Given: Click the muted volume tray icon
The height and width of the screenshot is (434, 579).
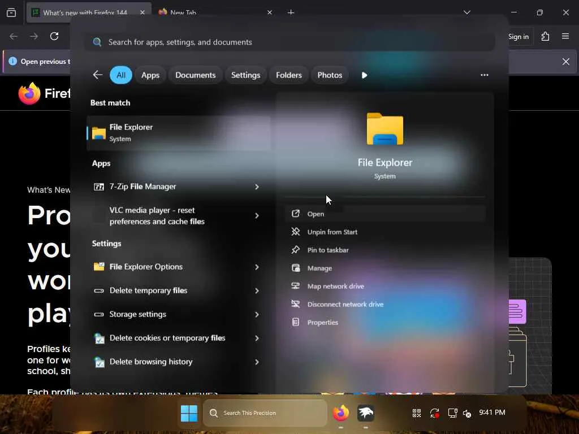Looking at the screenshot, I should coord(467,413).
